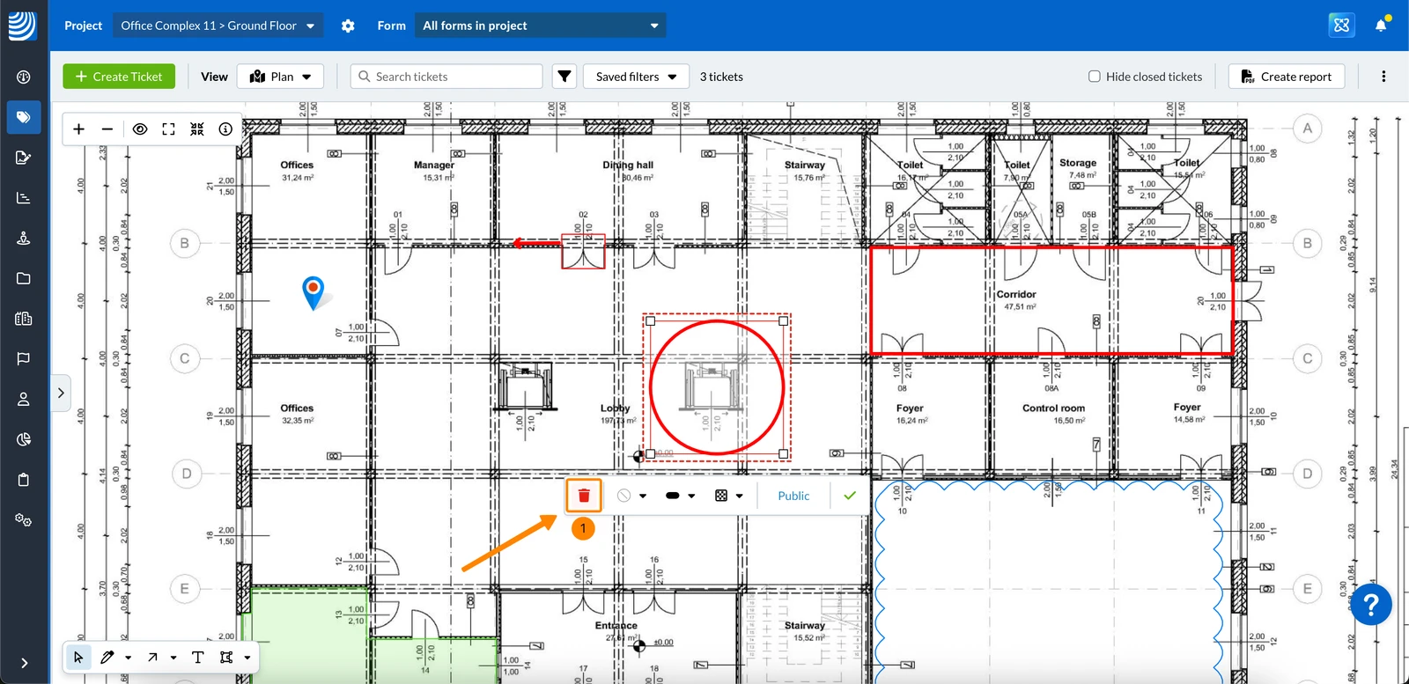Viewport: 1409px width, 684px height.
Task: Open the folder documents icon in sidebar
Action: coord(24,278)
